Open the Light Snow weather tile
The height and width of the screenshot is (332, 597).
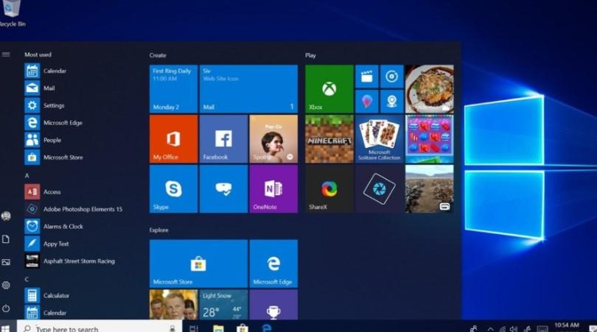[x=223, y=305]
